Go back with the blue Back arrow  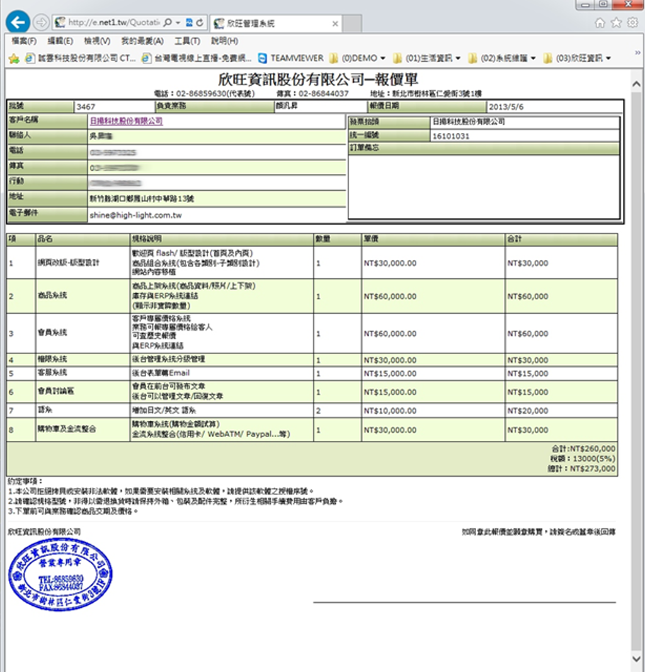(x=18, y=22)
